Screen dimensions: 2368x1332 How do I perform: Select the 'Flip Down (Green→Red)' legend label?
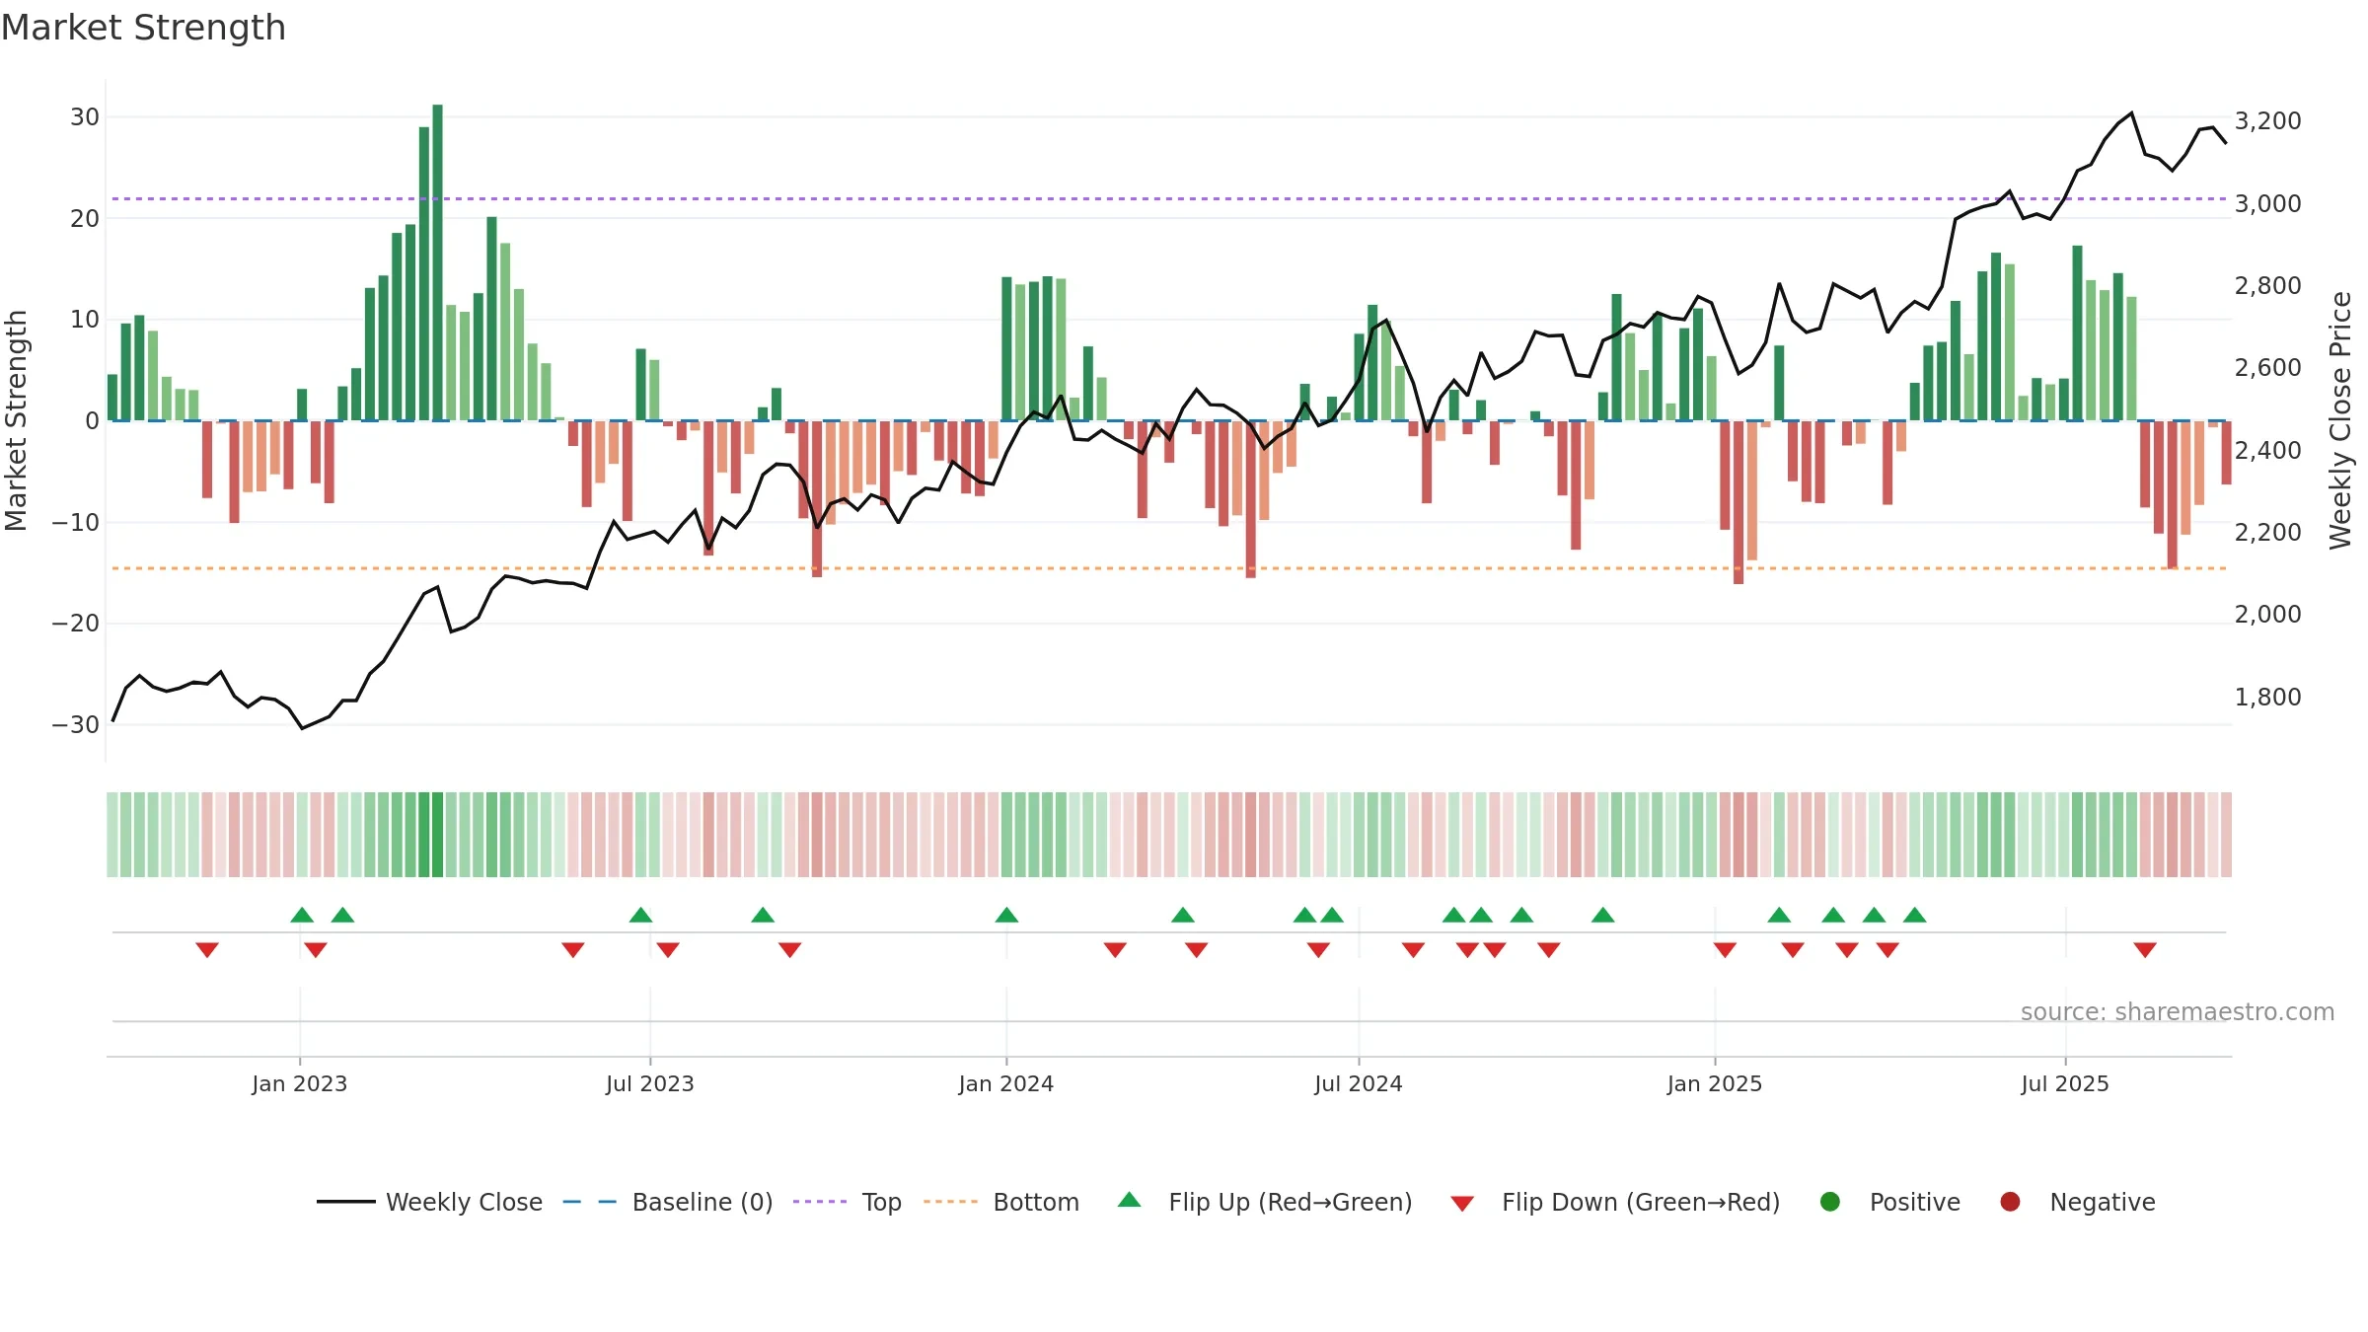click(x=1641, y=1203)
